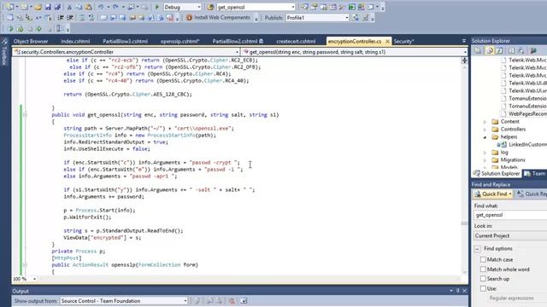Switch to the PartialBlow2.cshtml tab
547x307 pixels.
pos(238,42)
